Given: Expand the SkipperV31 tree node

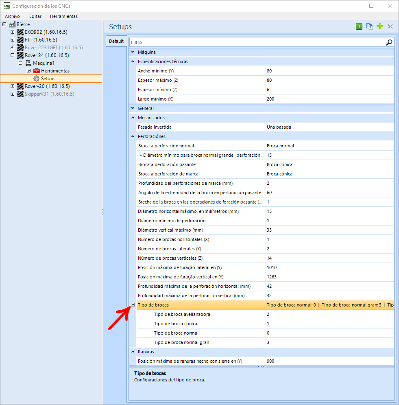Looking at the screenshot, I should 12,94.
